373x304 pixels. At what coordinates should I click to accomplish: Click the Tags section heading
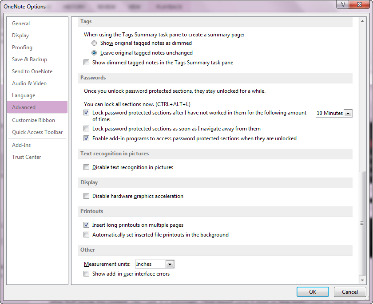click(x=86, y=21)
